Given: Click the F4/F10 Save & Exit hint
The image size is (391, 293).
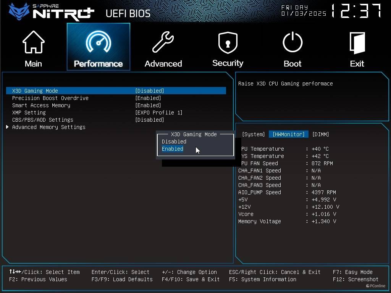Looking at the screenshot, I should [x=191, y=279].
